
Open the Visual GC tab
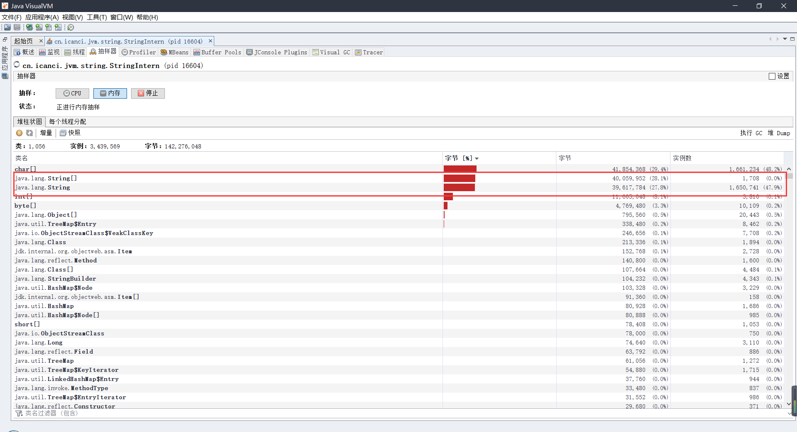pyautogui.click(x=331, y=52)
